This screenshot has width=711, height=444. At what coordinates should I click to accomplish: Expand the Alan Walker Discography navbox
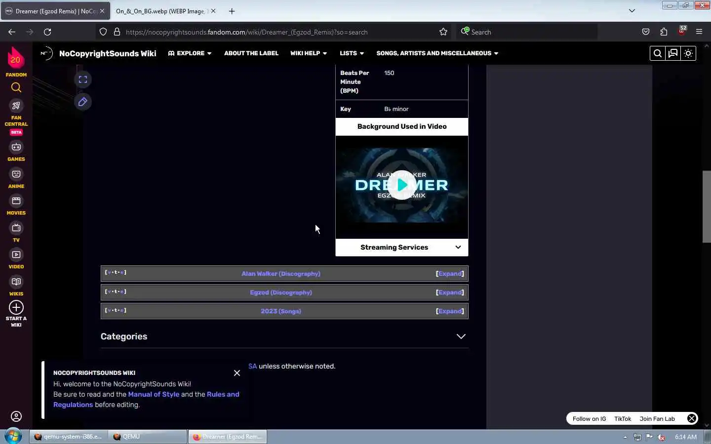pos(450,274)
